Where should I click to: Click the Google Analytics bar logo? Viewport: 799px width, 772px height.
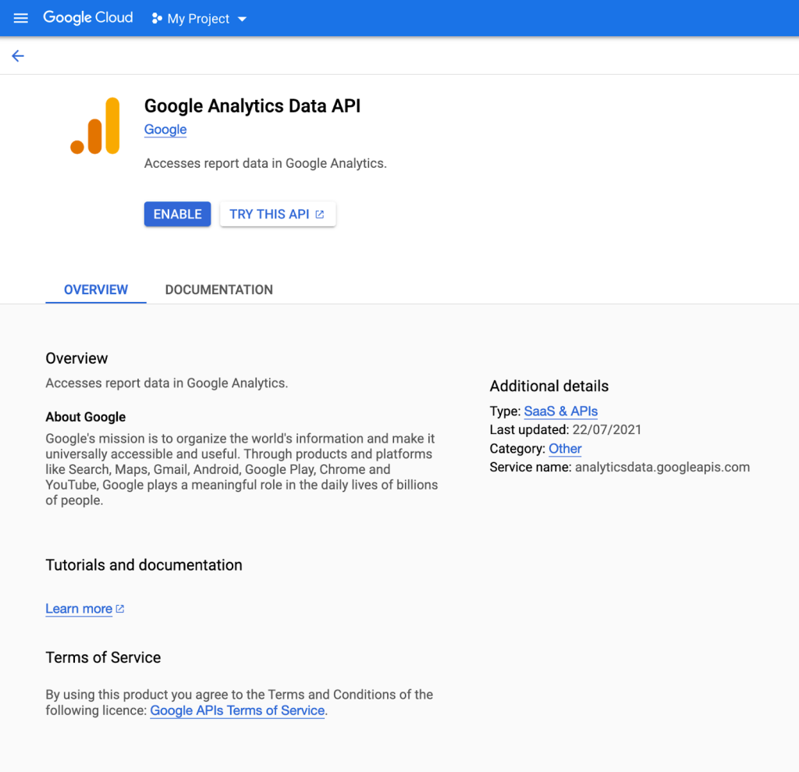[x=95, y=126]
